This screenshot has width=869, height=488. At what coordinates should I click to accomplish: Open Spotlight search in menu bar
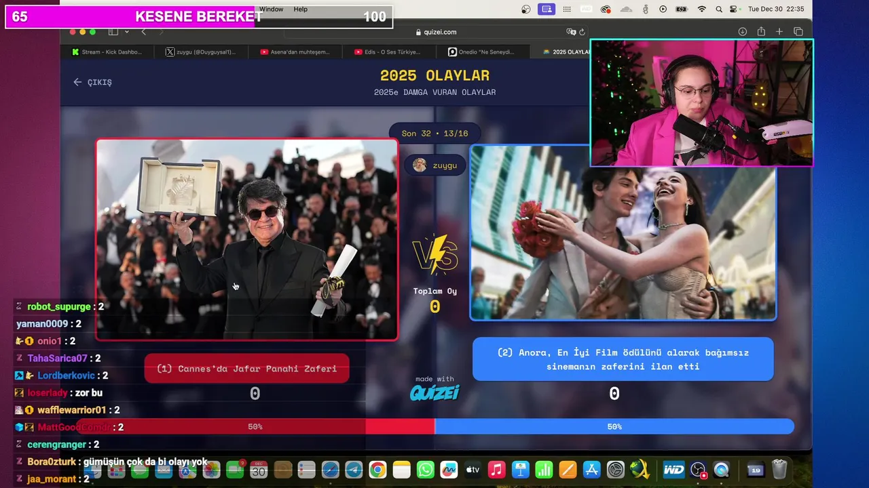click(718, 9)
